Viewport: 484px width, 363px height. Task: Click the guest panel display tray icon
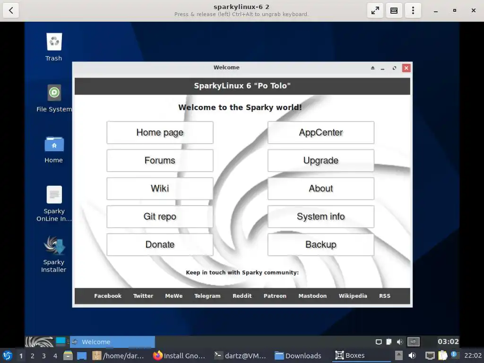[379, 342]
